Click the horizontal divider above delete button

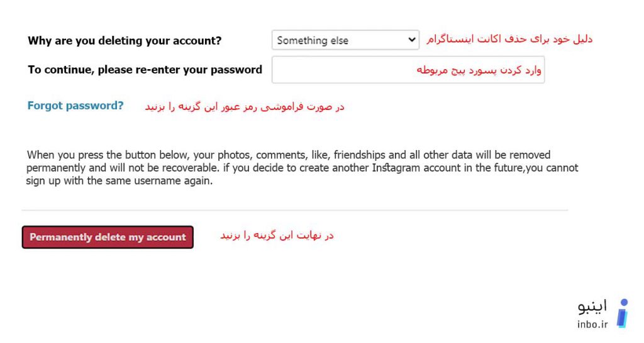click(x=295, y=210)
